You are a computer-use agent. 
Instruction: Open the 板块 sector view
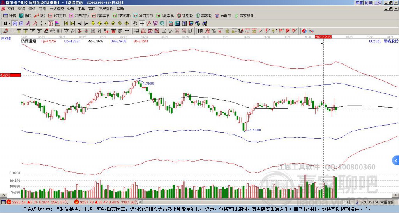point(25,16)
